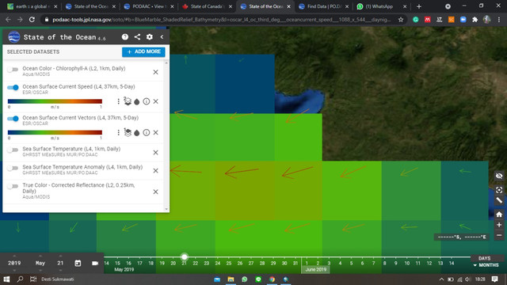507x285 pixels.
Task: Select June 2019 label on timeline
Action: tap(315, 269)
